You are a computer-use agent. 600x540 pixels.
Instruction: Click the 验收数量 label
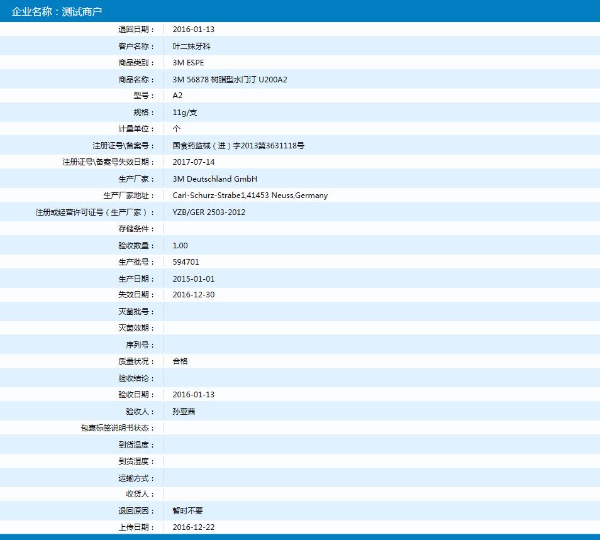136,246
